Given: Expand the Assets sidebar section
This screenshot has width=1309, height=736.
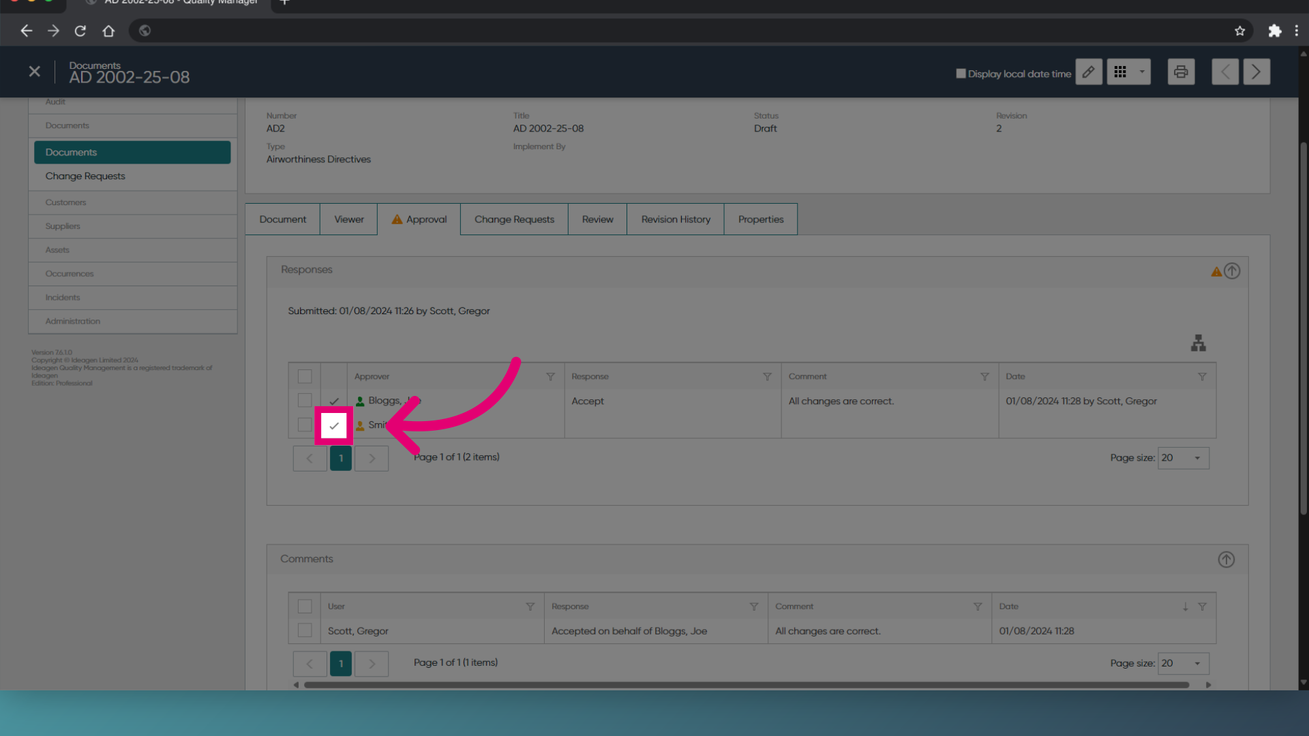Looking at the screenshot, I should click(132, 250).
